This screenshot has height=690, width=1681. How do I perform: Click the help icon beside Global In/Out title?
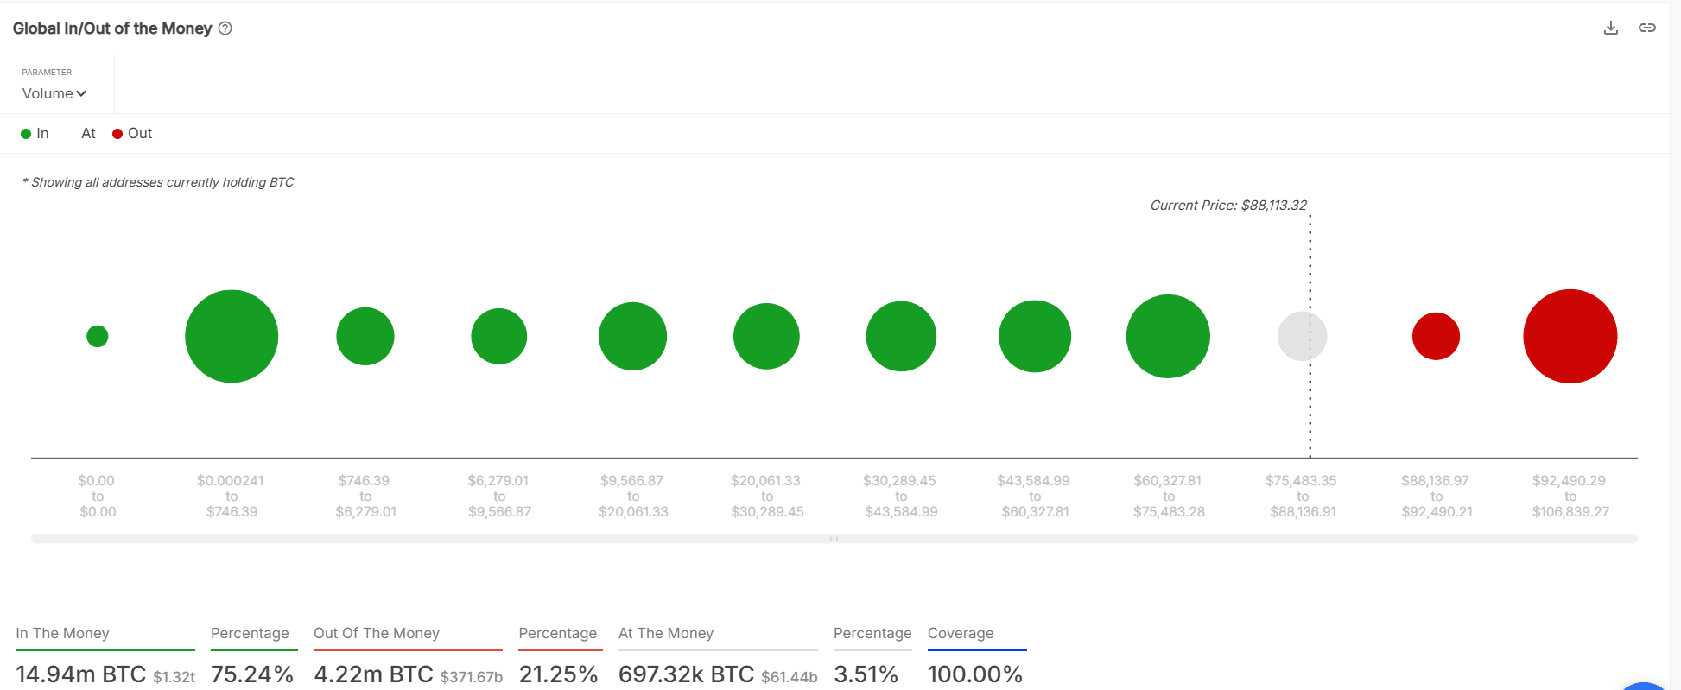225,28
